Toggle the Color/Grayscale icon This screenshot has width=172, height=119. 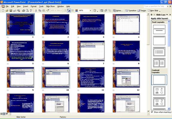coord(77,11)
